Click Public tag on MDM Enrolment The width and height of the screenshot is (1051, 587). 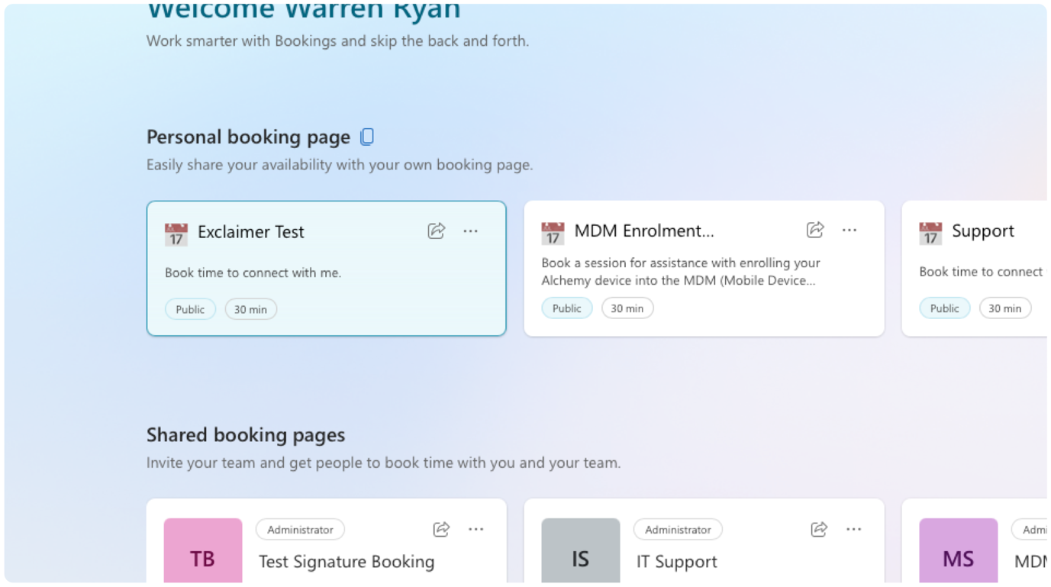tap(567, 308)
